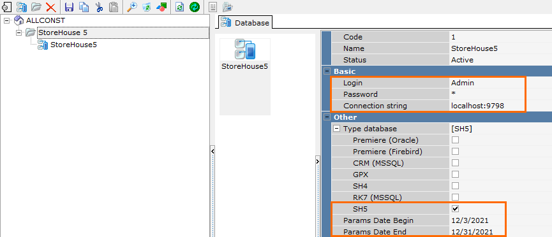552x237 pixels.
Task: Click the left-arrow panel collapse handle
Action: tap(213, 151)
